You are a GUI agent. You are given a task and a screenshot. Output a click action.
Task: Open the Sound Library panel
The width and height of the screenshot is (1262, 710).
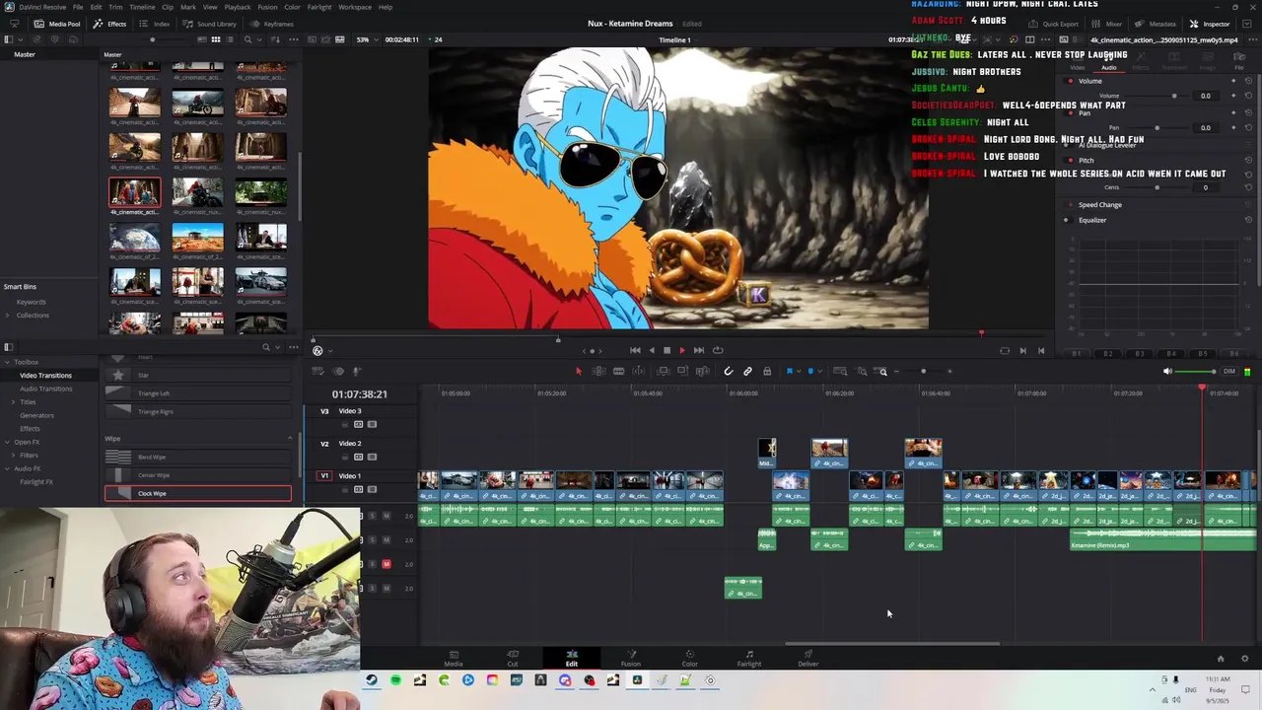pos(209,24)
